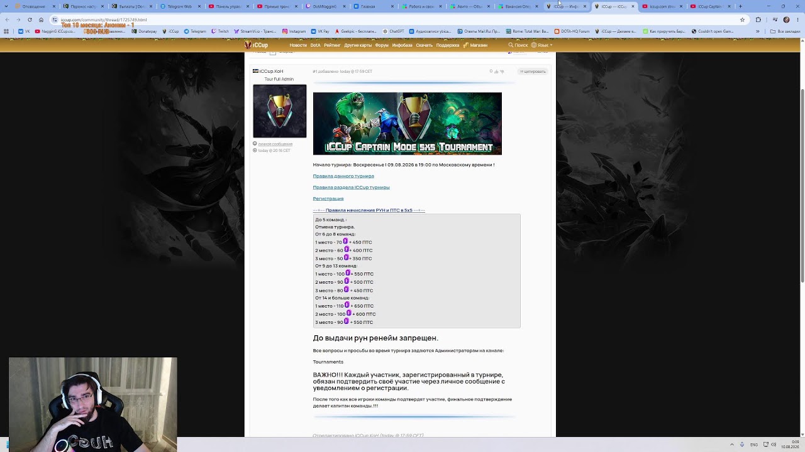This screenshot has height=452, width=805.
Task: Open the taskbar clock and date
Action: click(x=791, y=444)
